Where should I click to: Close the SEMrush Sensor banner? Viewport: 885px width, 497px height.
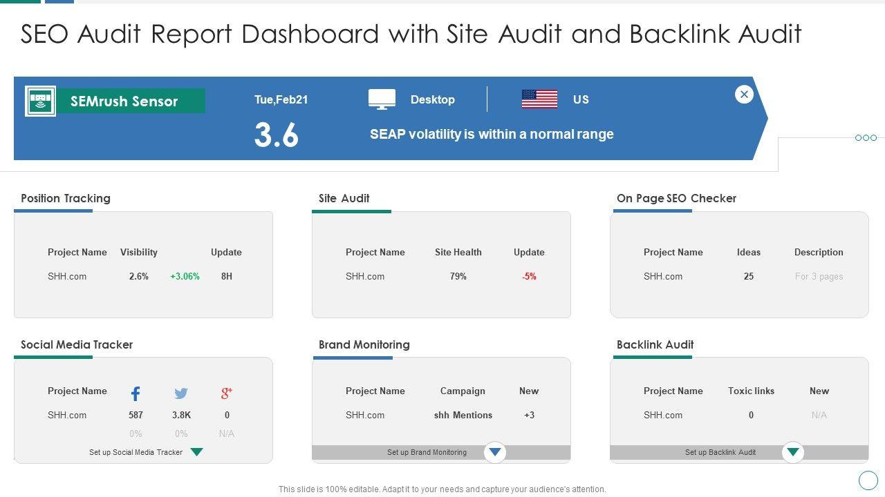[x=744, y=95]
